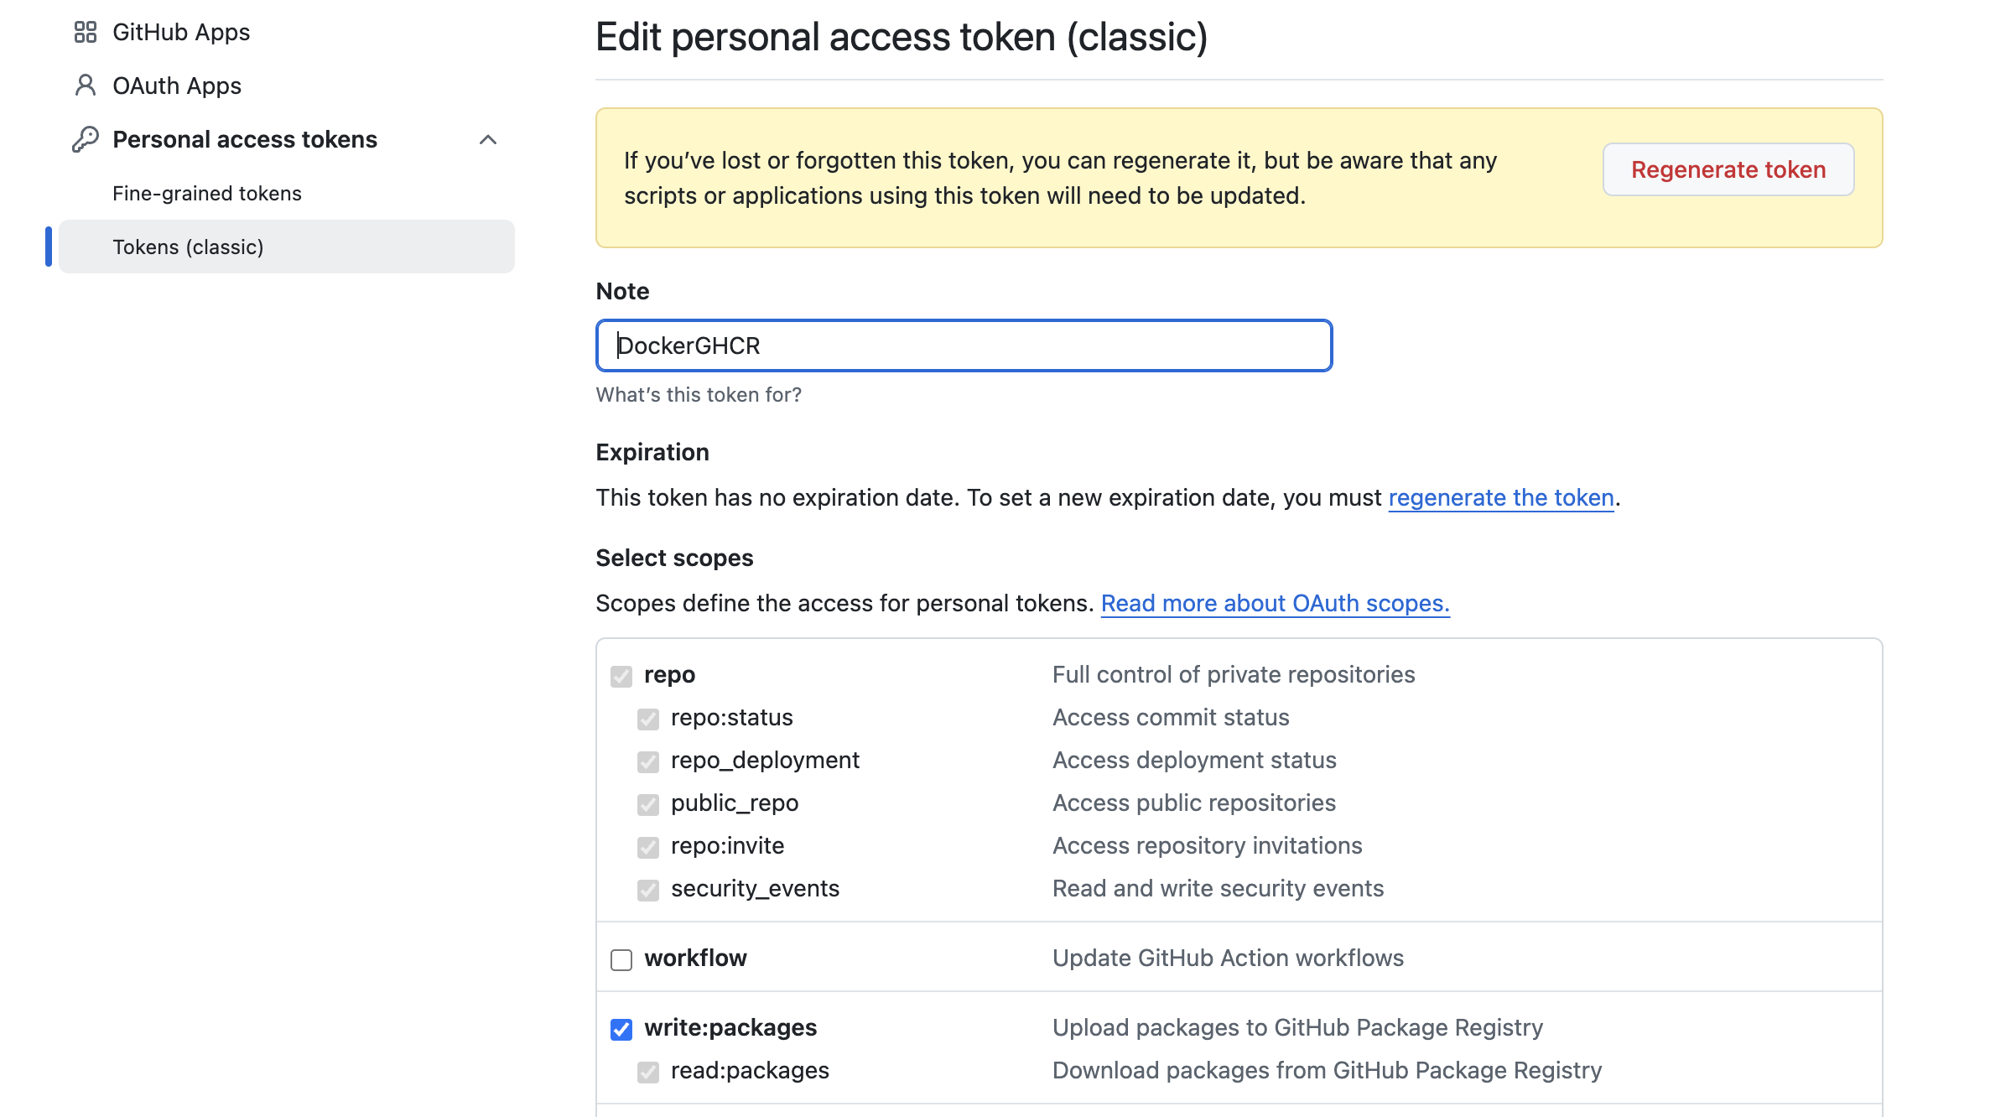
Task: Toggle the public_repo checkbox
Action: coord(648,804)
